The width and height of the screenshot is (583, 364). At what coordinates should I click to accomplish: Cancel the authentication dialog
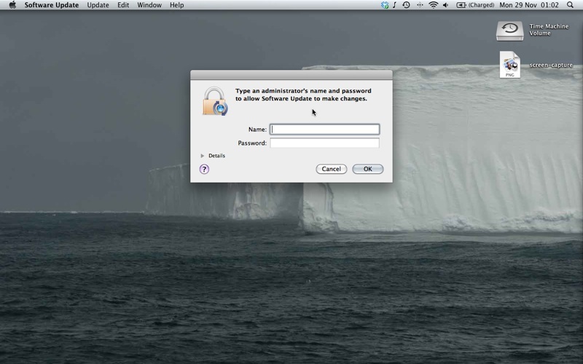332,169
